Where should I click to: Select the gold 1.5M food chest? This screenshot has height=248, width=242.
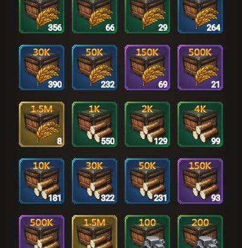point(42,125)
